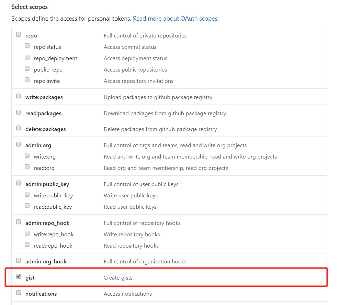This screenshot has width=339, height=305.
Task: Check the admin:repo_hook checkbox
Action: [19, 222]
